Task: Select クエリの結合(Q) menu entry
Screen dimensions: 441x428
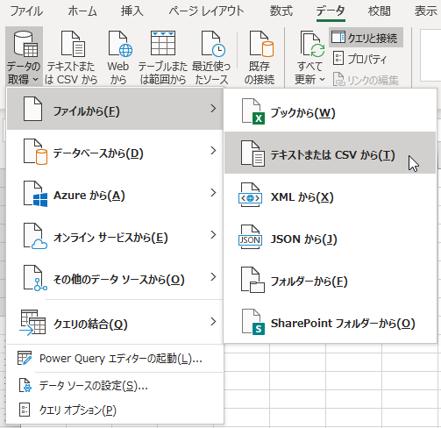Action: (115, 322)
